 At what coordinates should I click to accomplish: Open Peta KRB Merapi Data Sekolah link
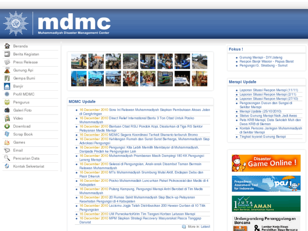pos(270,122)
